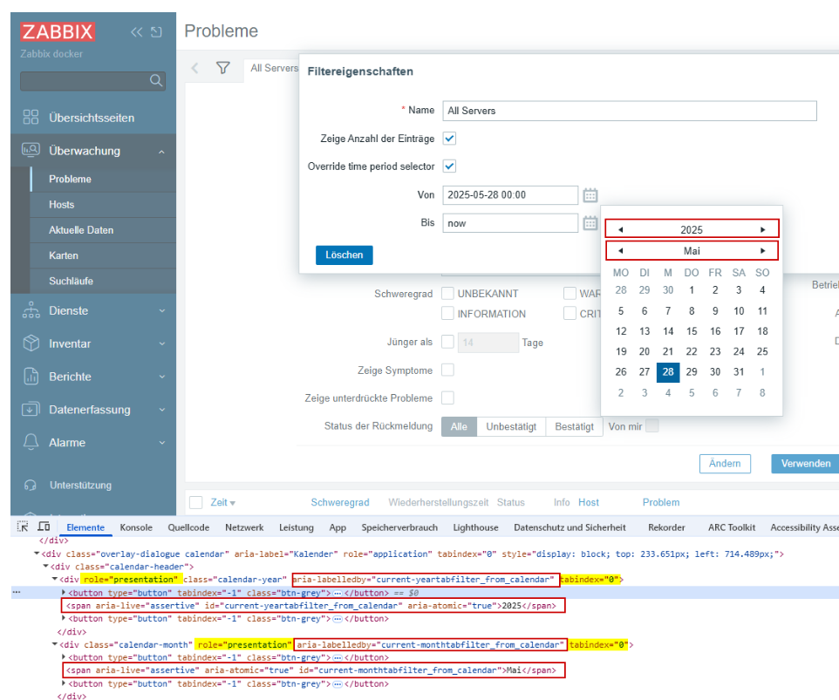Collapse the Überwachung menu chevron

[x=161, y=152]
